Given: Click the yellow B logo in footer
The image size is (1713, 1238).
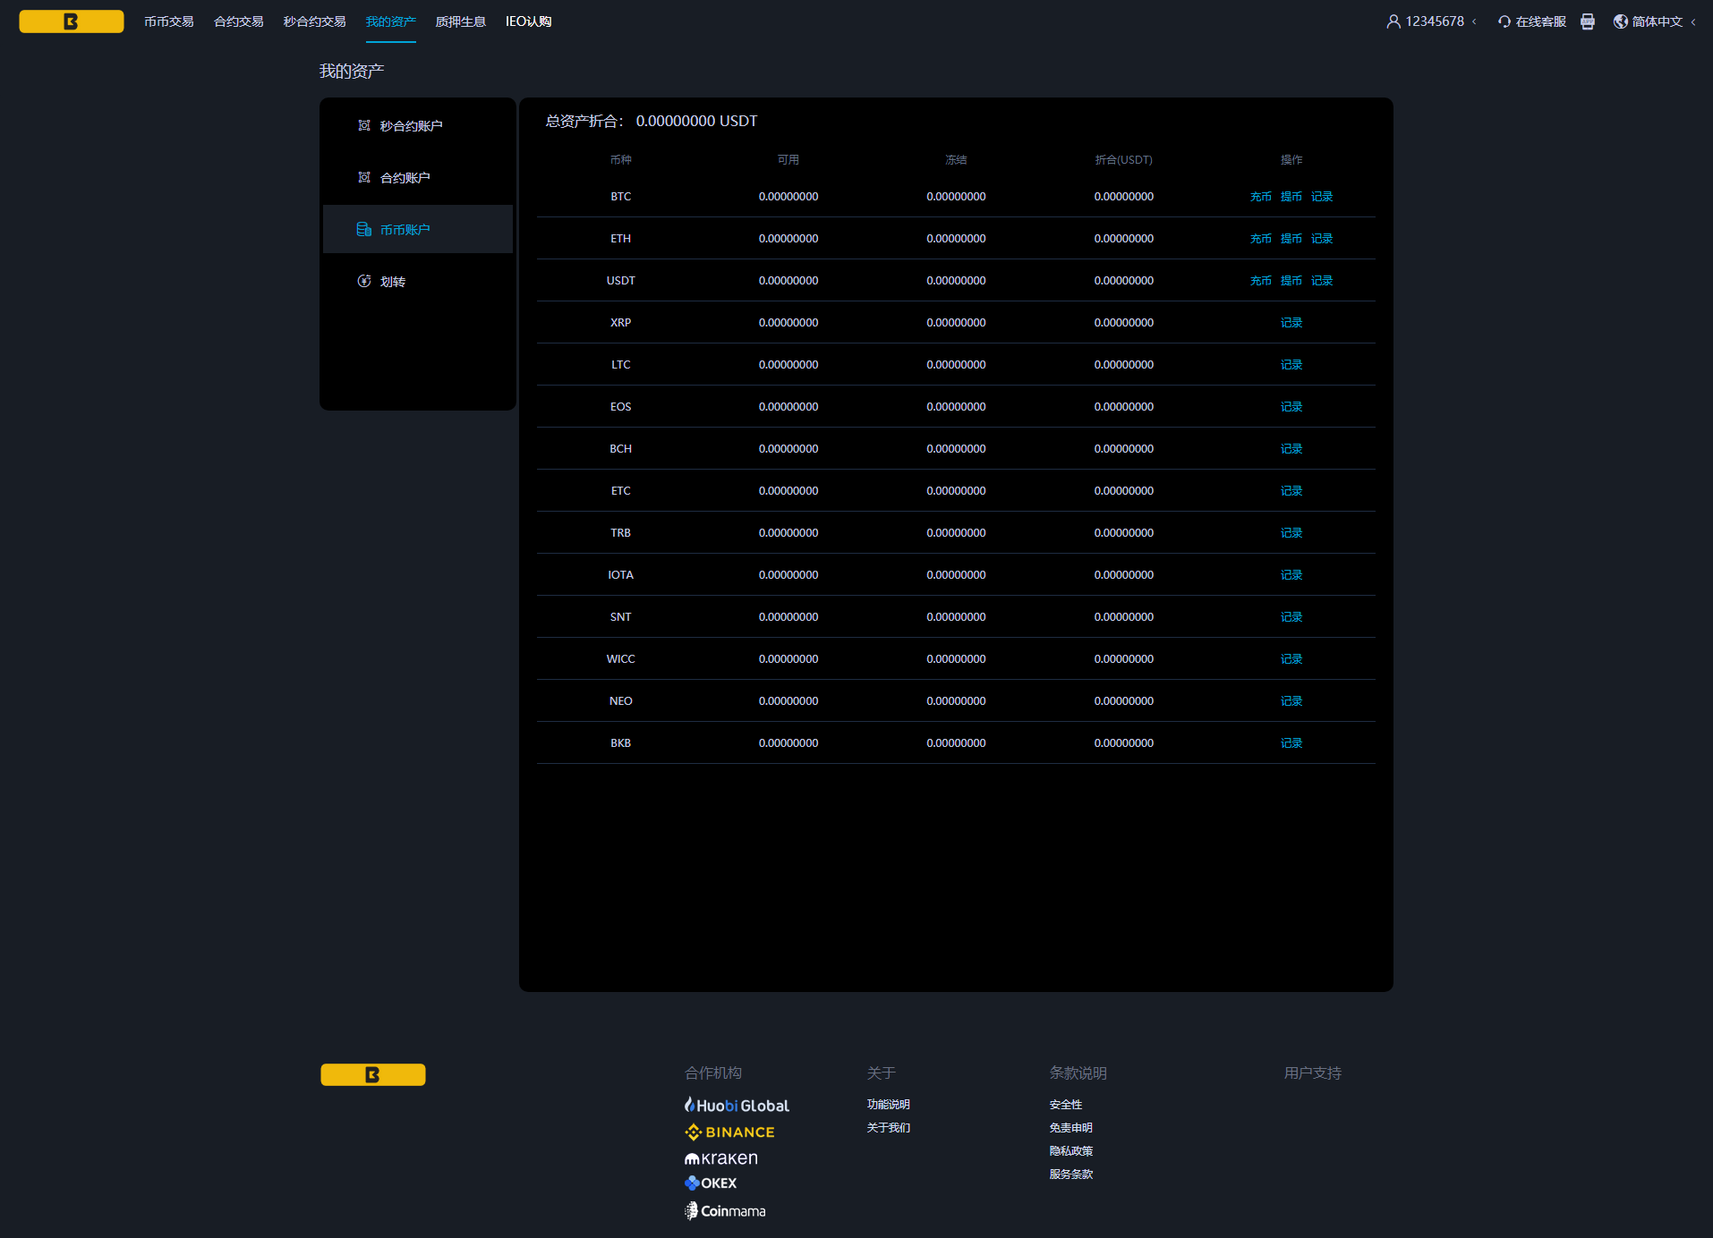Looking at the screenshot, I should coord(373,1074).
